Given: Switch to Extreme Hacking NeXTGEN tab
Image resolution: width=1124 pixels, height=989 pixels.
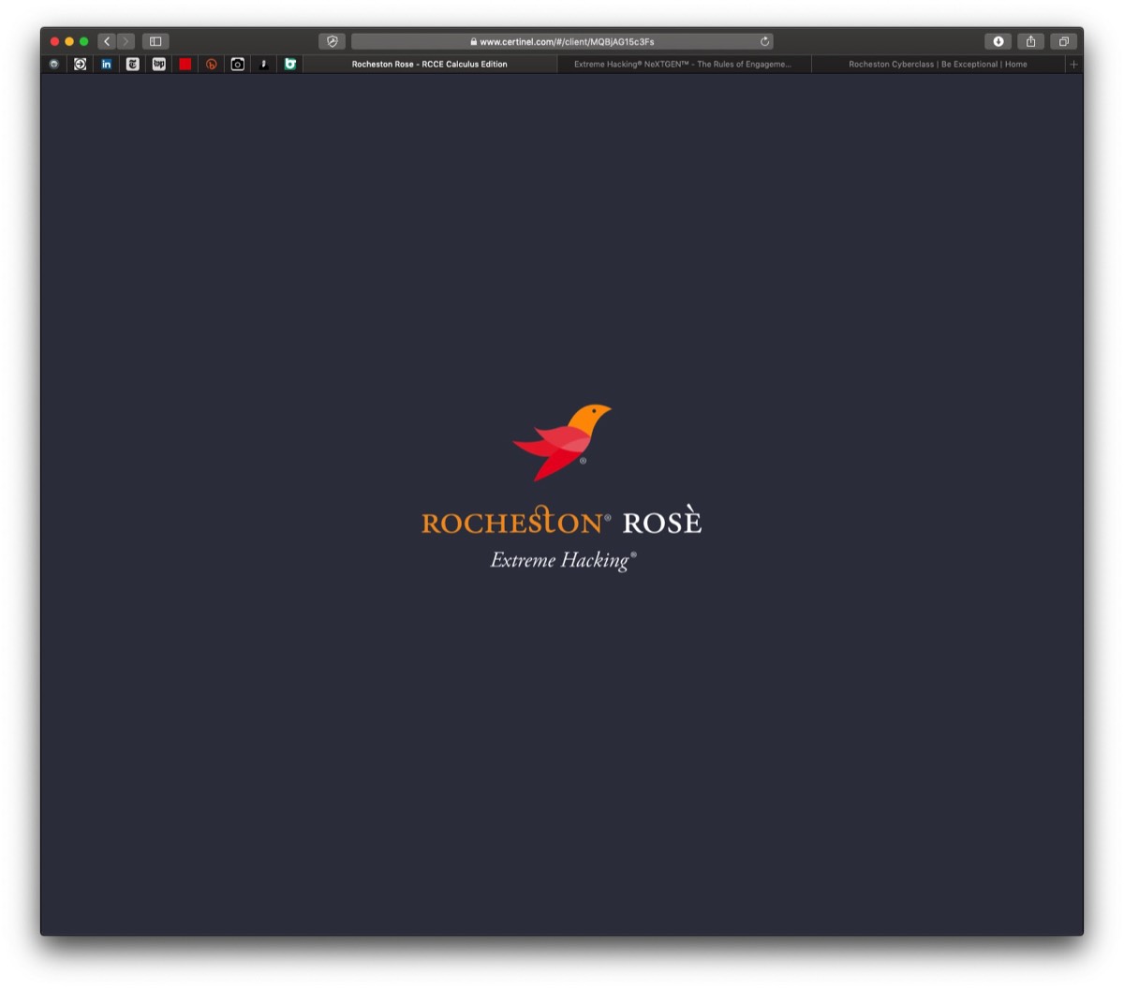Looking at the screenshot, I should pos(683,65).
